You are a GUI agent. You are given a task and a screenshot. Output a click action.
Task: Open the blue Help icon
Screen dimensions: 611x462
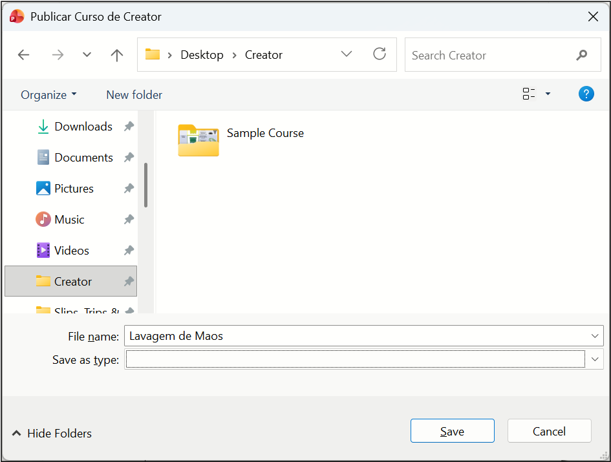coord(586,94)
